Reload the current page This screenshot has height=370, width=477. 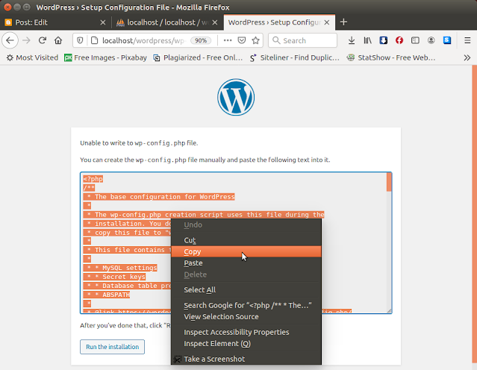tap(43, 40)
